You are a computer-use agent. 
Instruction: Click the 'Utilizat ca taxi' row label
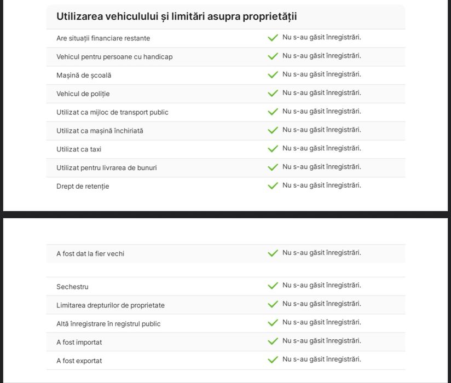[79, 149]
